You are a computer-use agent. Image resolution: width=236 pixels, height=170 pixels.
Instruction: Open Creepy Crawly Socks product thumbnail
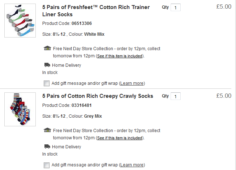pos(20,109)
